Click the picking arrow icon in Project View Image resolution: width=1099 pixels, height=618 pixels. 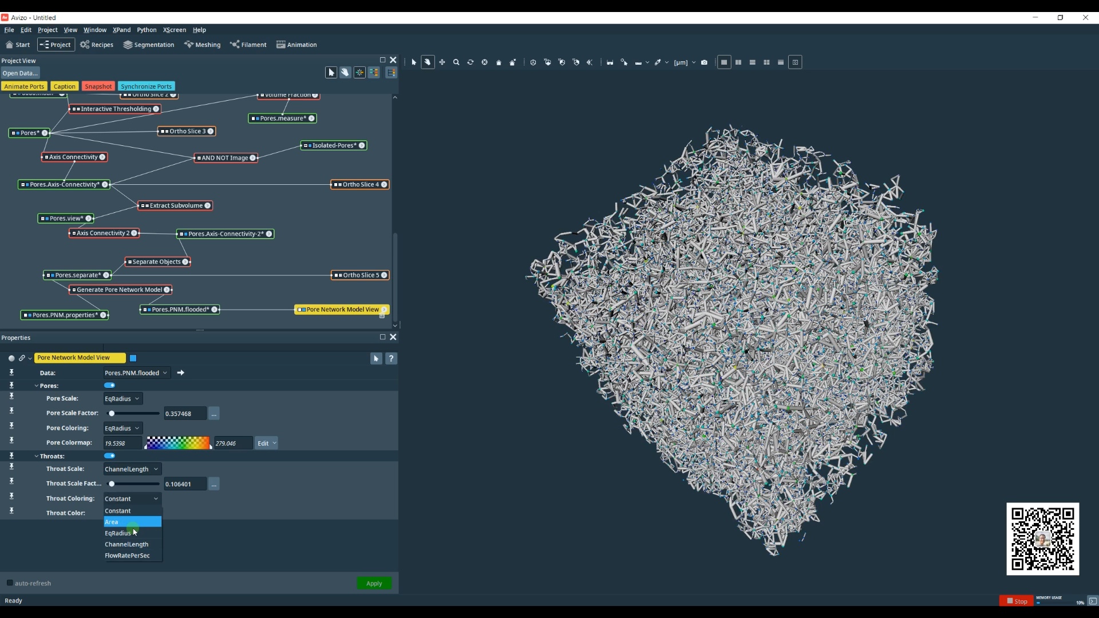pos(331,73)
